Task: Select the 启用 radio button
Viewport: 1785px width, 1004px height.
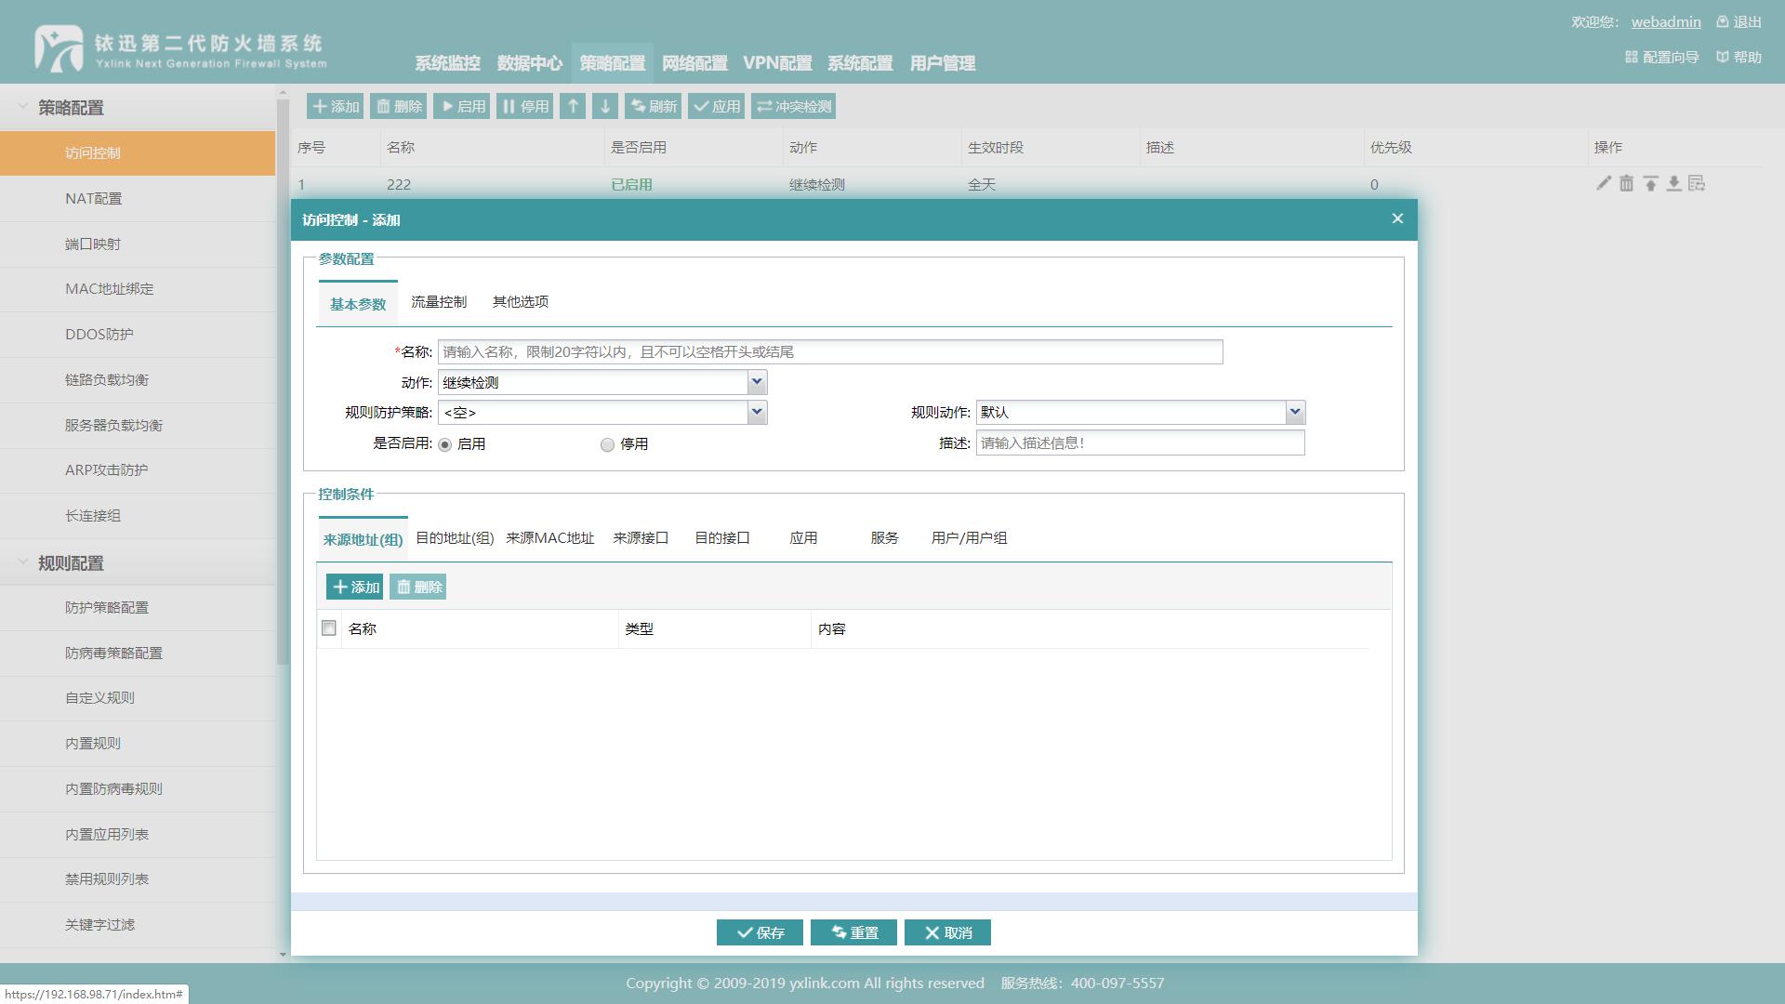Action: (x=445, y=444)
